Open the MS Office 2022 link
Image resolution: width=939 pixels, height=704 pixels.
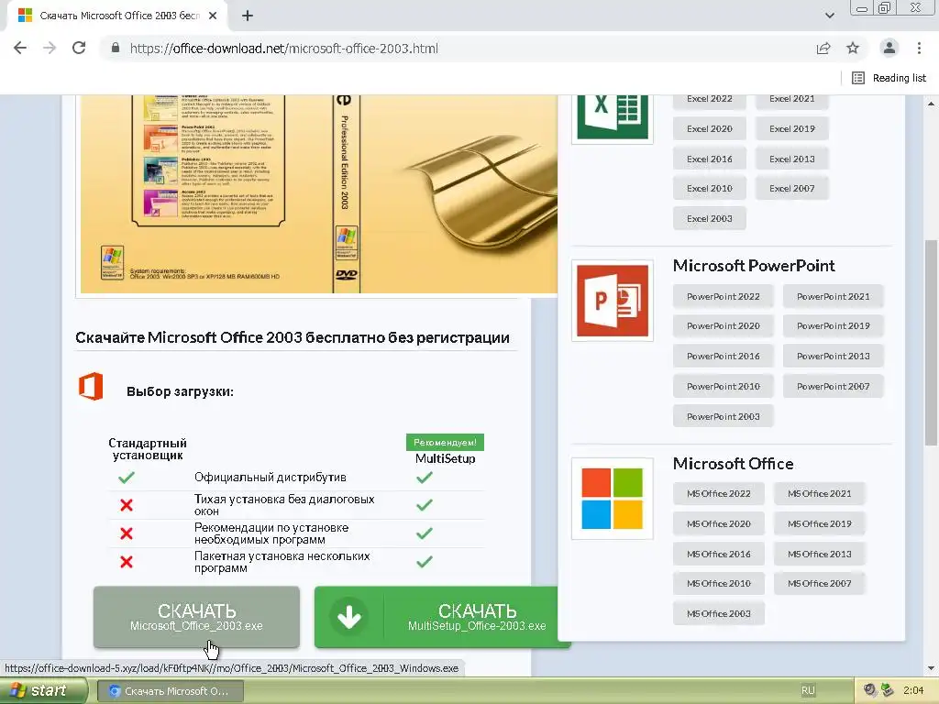point(719,494)
